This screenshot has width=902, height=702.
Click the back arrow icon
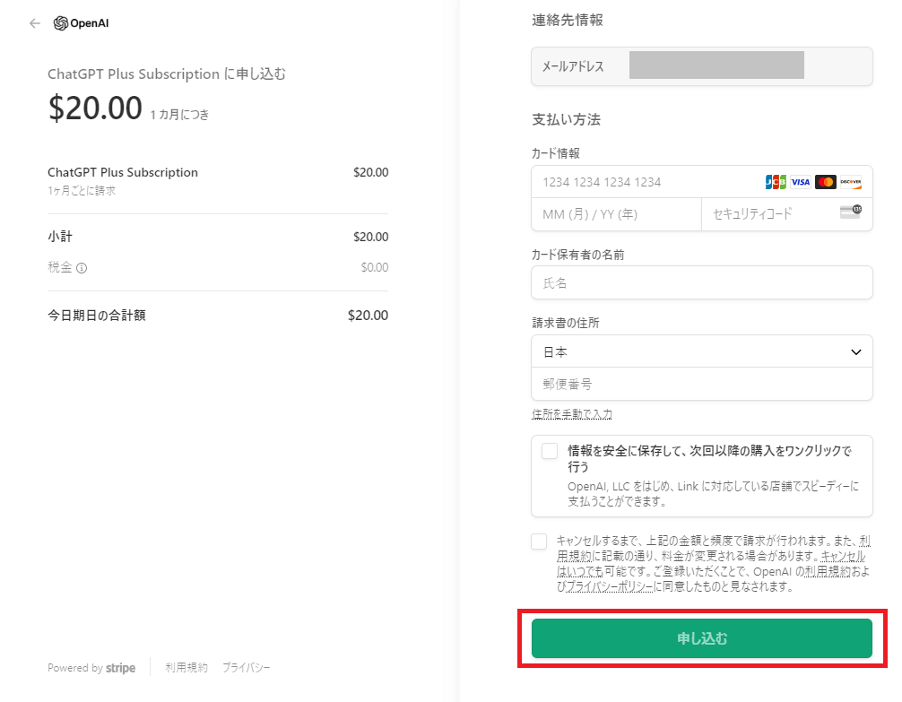pos(35,23)
